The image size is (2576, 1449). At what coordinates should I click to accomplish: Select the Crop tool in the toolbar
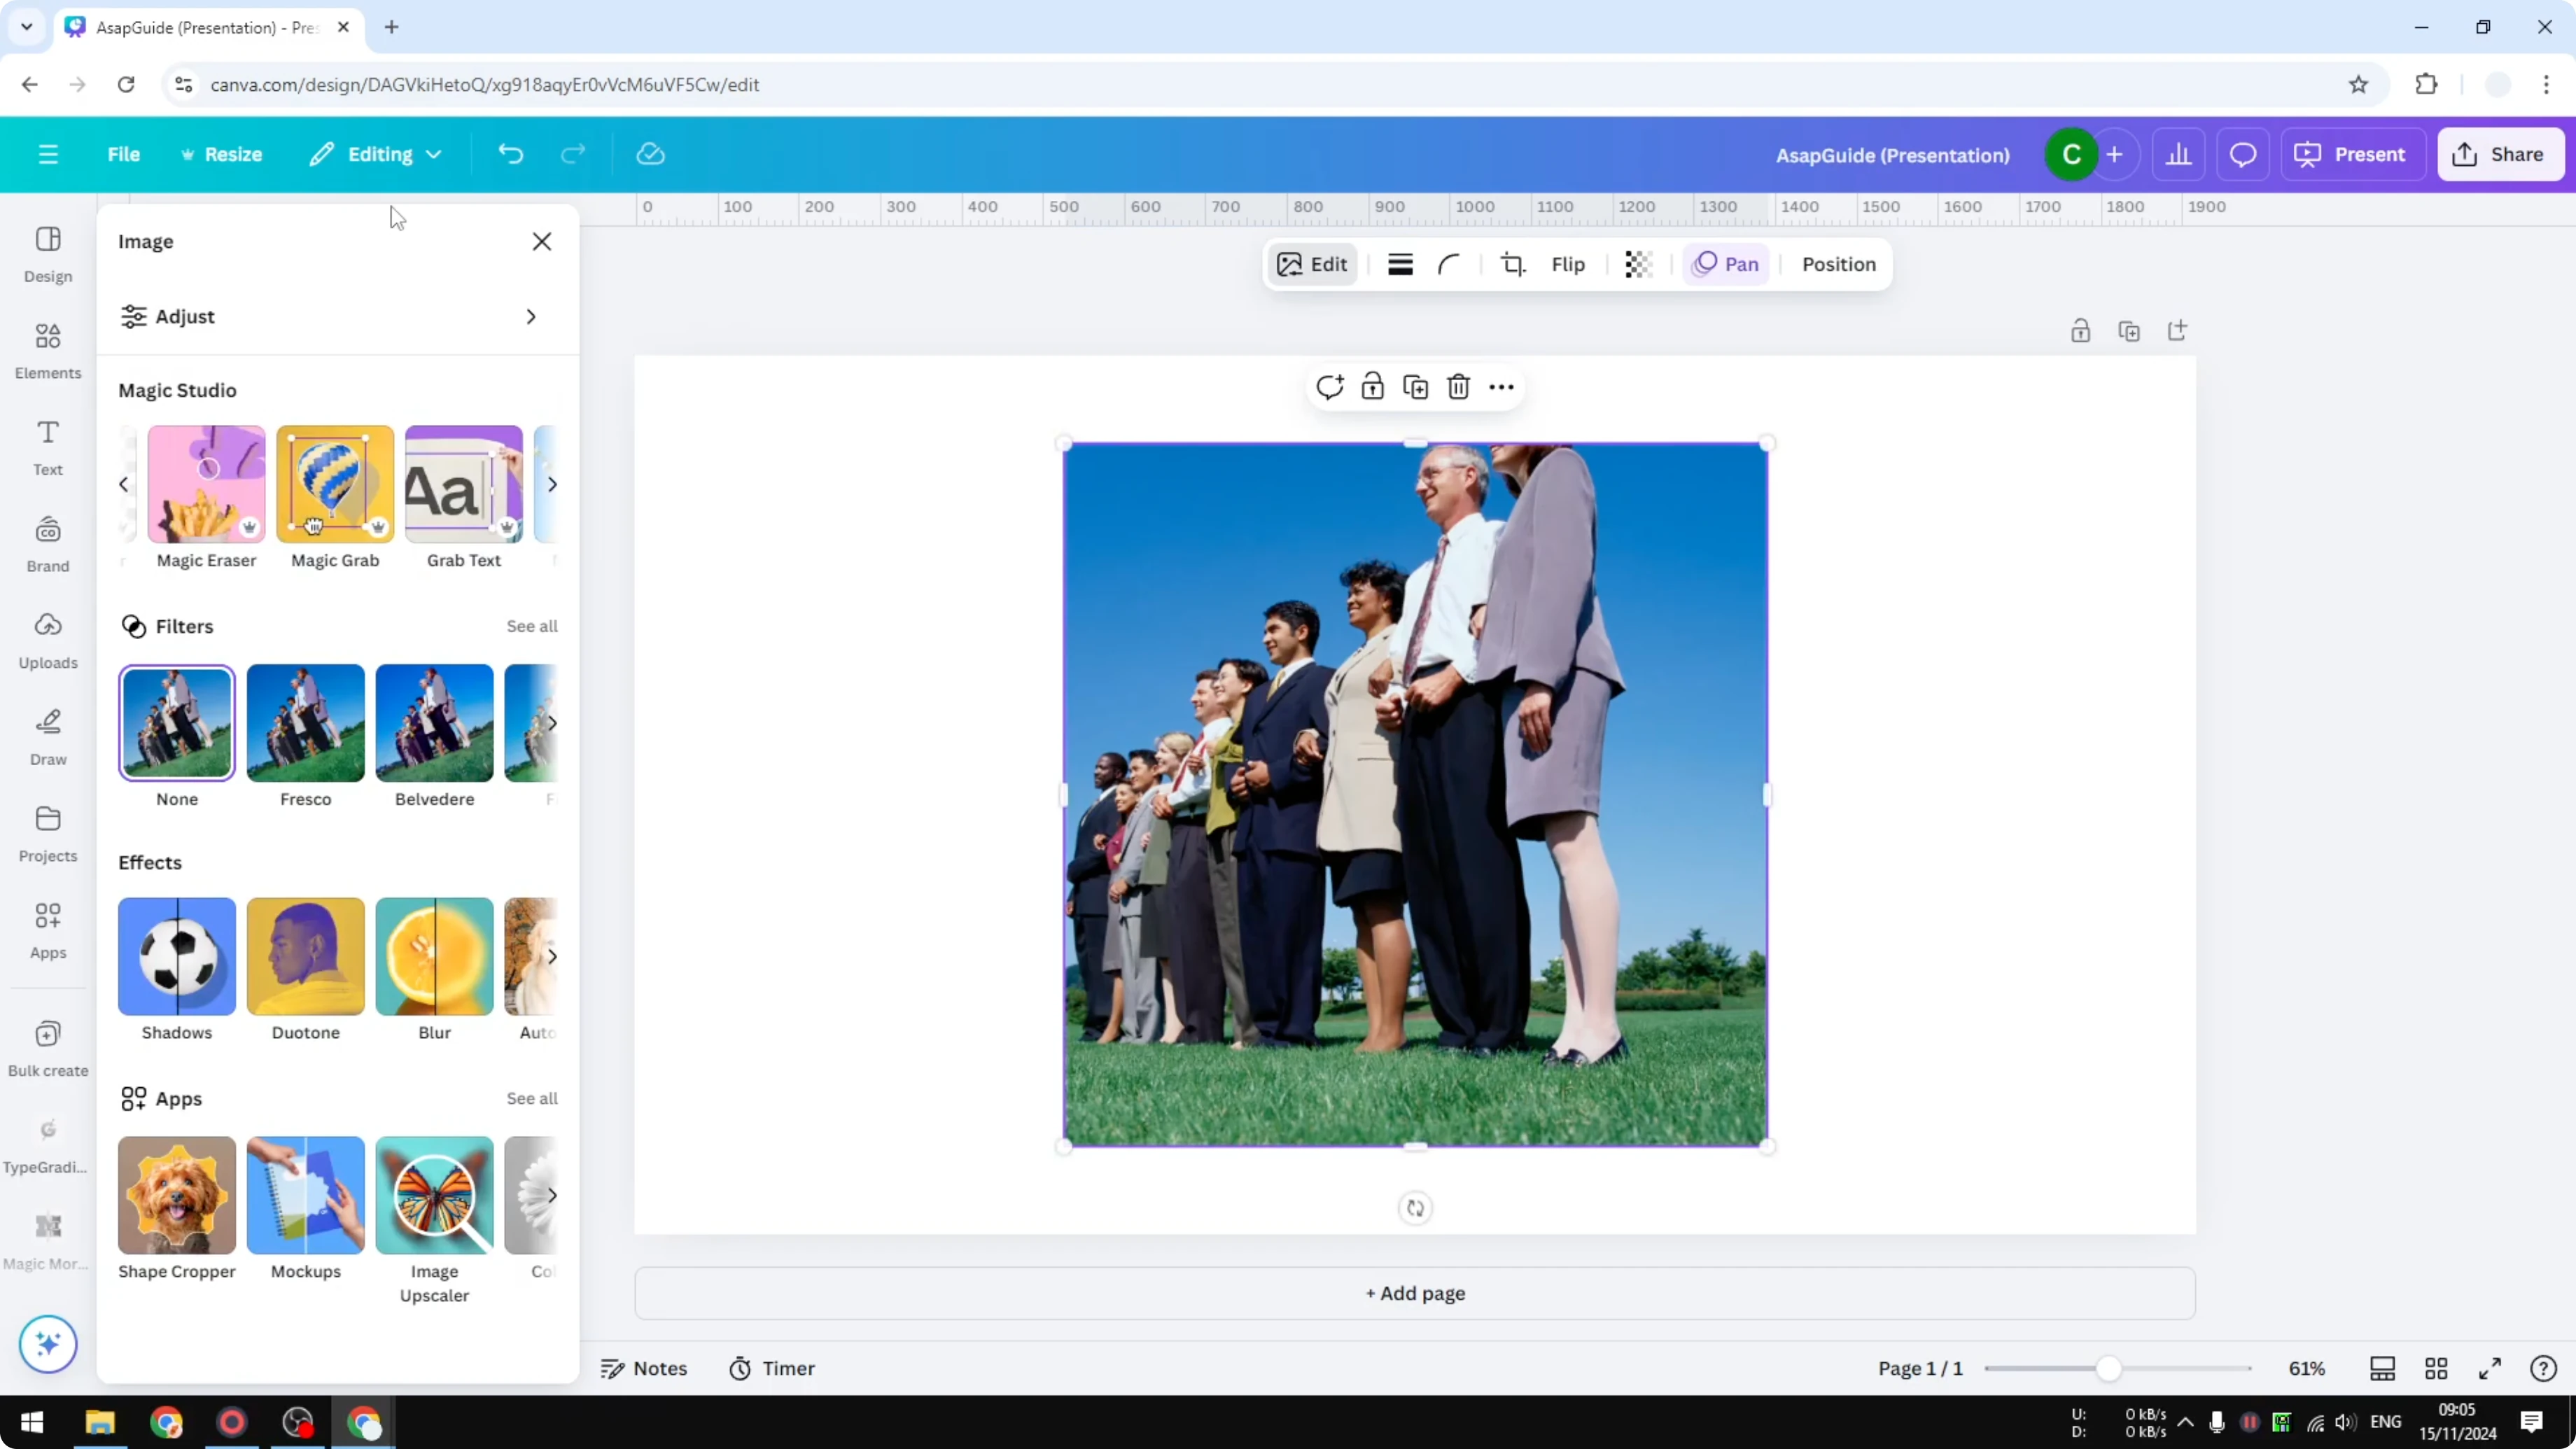coord(1513,264)
